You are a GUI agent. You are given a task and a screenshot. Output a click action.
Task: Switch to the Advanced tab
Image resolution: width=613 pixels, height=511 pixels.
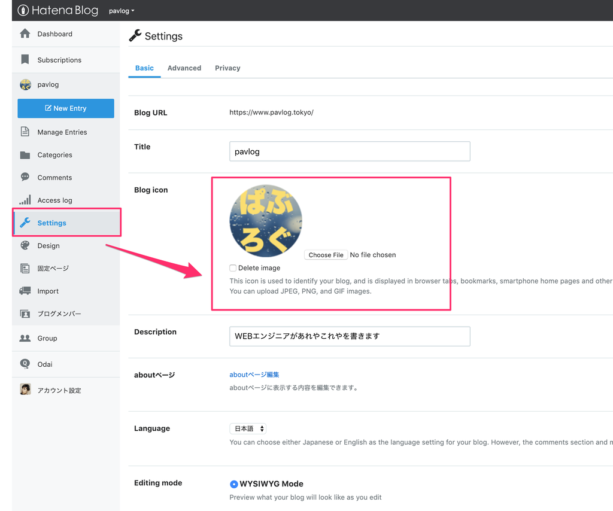(184, 68)
